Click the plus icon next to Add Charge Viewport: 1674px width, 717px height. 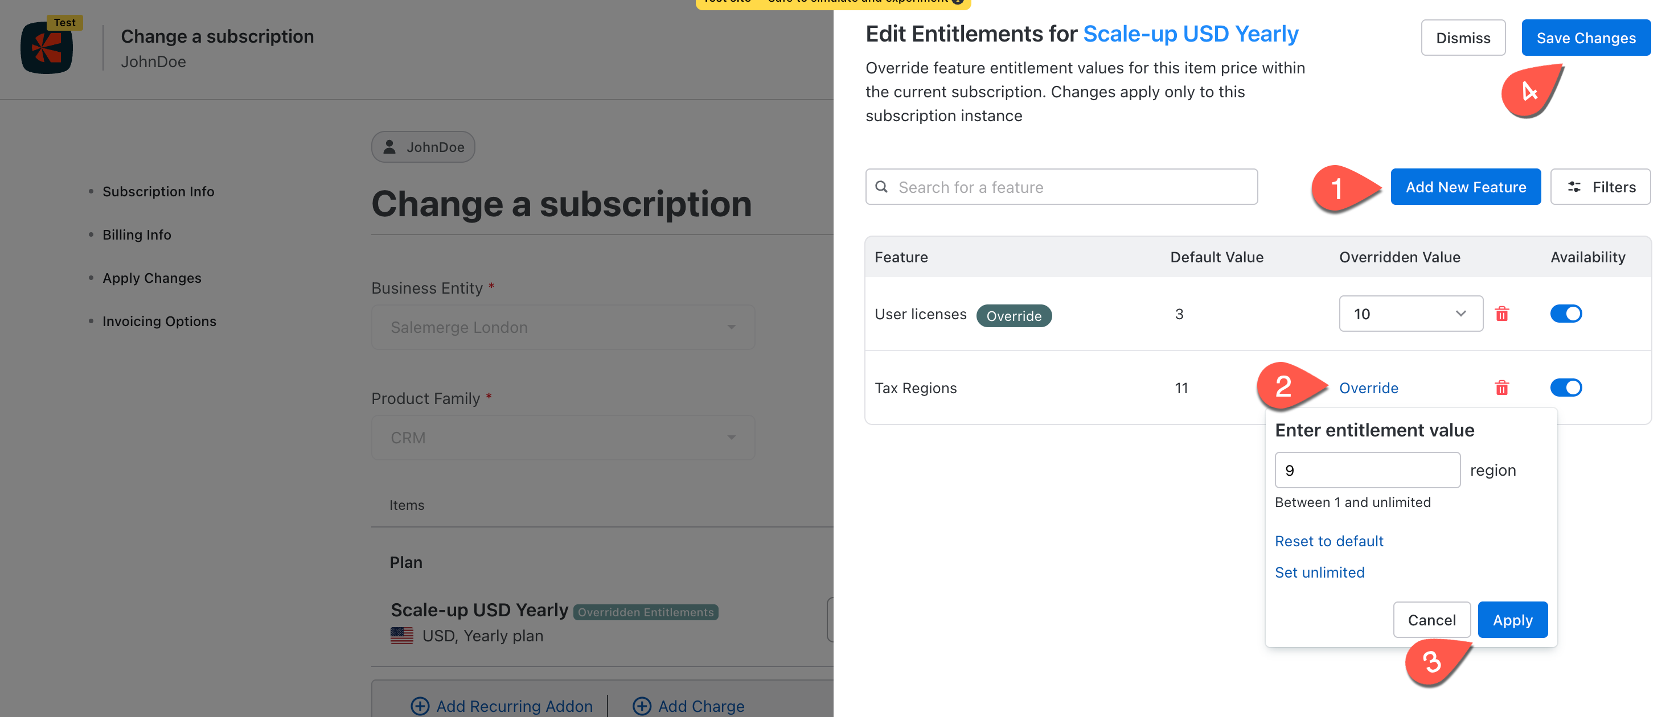[x=641, y=706]
